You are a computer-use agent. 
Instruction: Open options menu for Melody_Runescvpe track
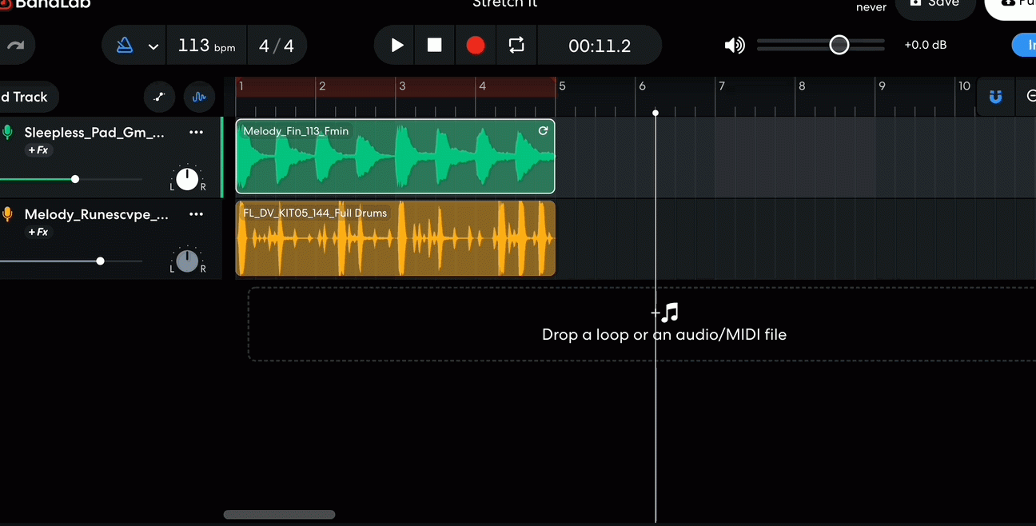point(197,213)
